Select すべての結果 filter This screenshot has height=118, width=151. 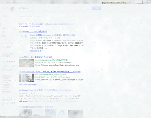tap(7, 98)
